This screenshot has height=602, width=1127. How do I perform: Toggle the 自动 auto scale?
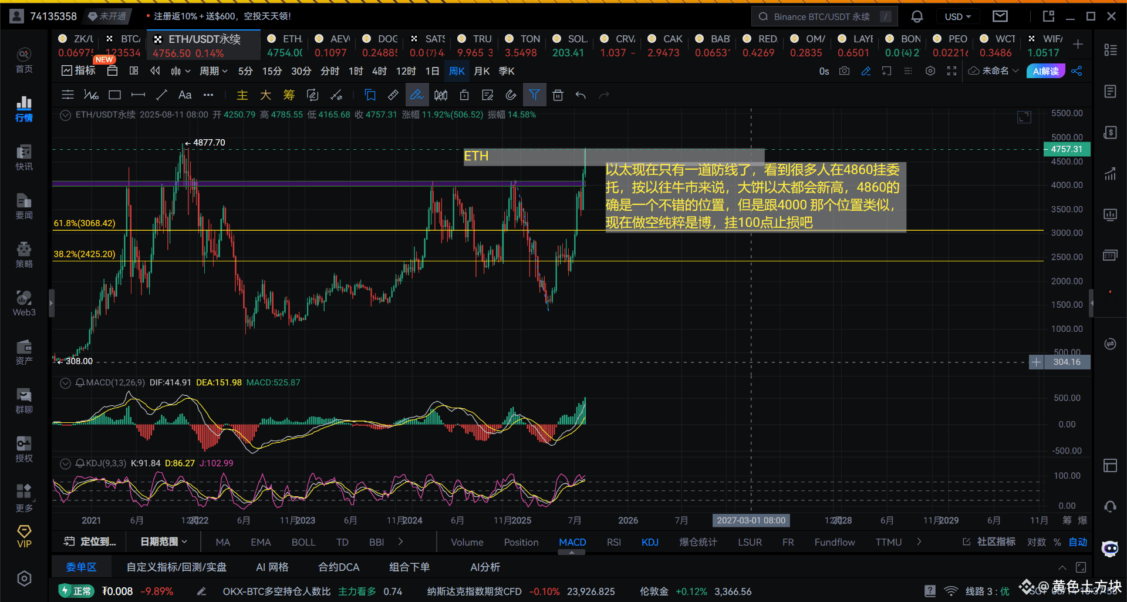[1078, 542]
